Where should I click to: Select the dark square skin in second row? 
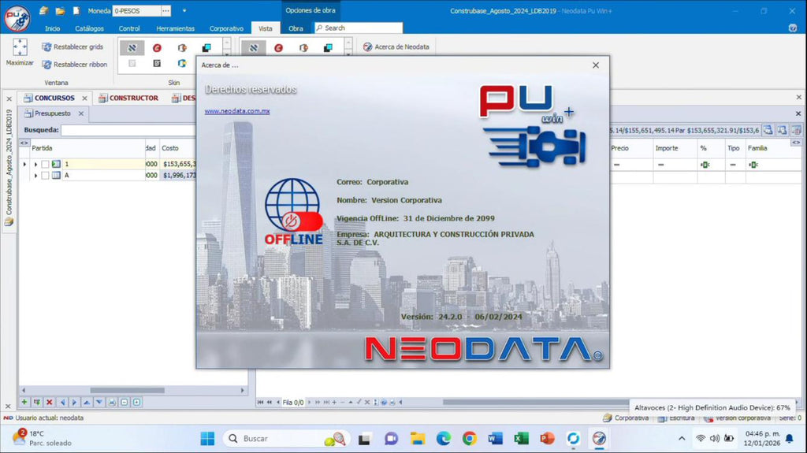tap(157, 63)
